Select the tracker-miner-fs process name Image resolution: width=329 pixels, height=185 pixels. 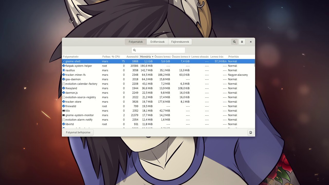[x=75, y=75]
